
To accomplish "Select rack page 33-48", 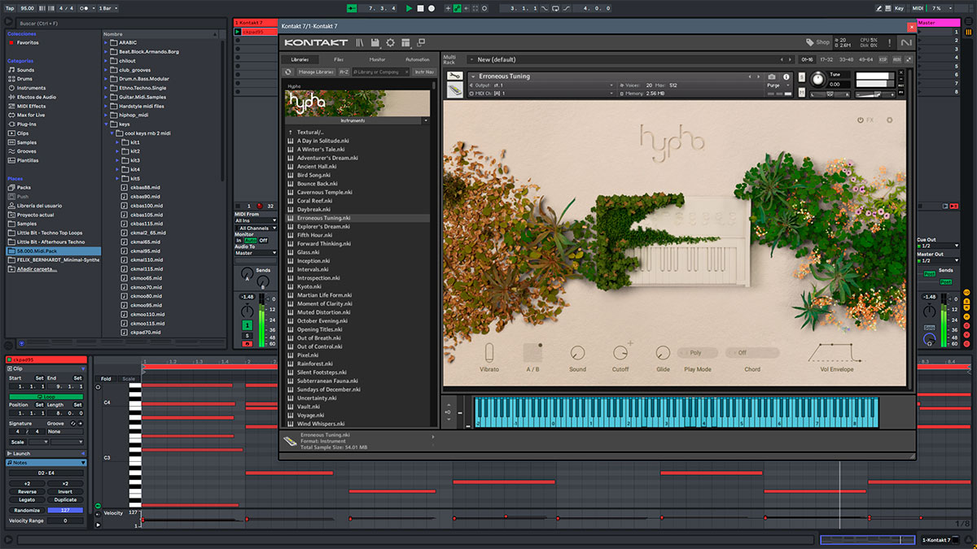I will (847, 59).
